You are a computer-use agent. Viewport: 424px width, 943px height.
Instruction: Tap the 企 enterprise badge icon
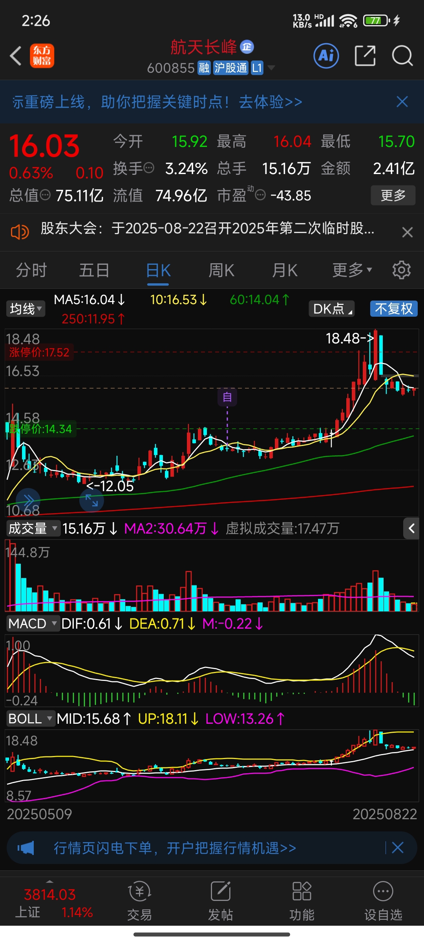click(247, 47)
